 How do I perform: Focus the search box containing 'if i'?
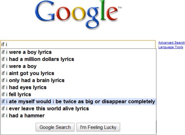coord(78,44)
